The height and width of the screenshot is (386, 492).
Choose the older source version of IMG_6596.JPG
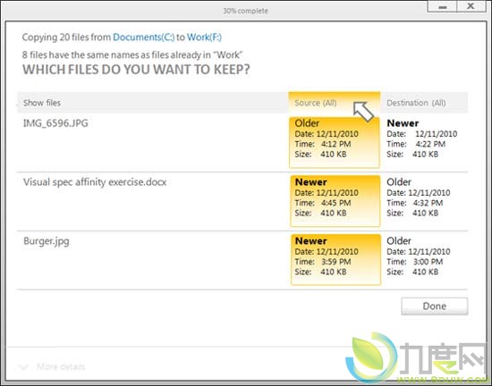pos(335,142)
